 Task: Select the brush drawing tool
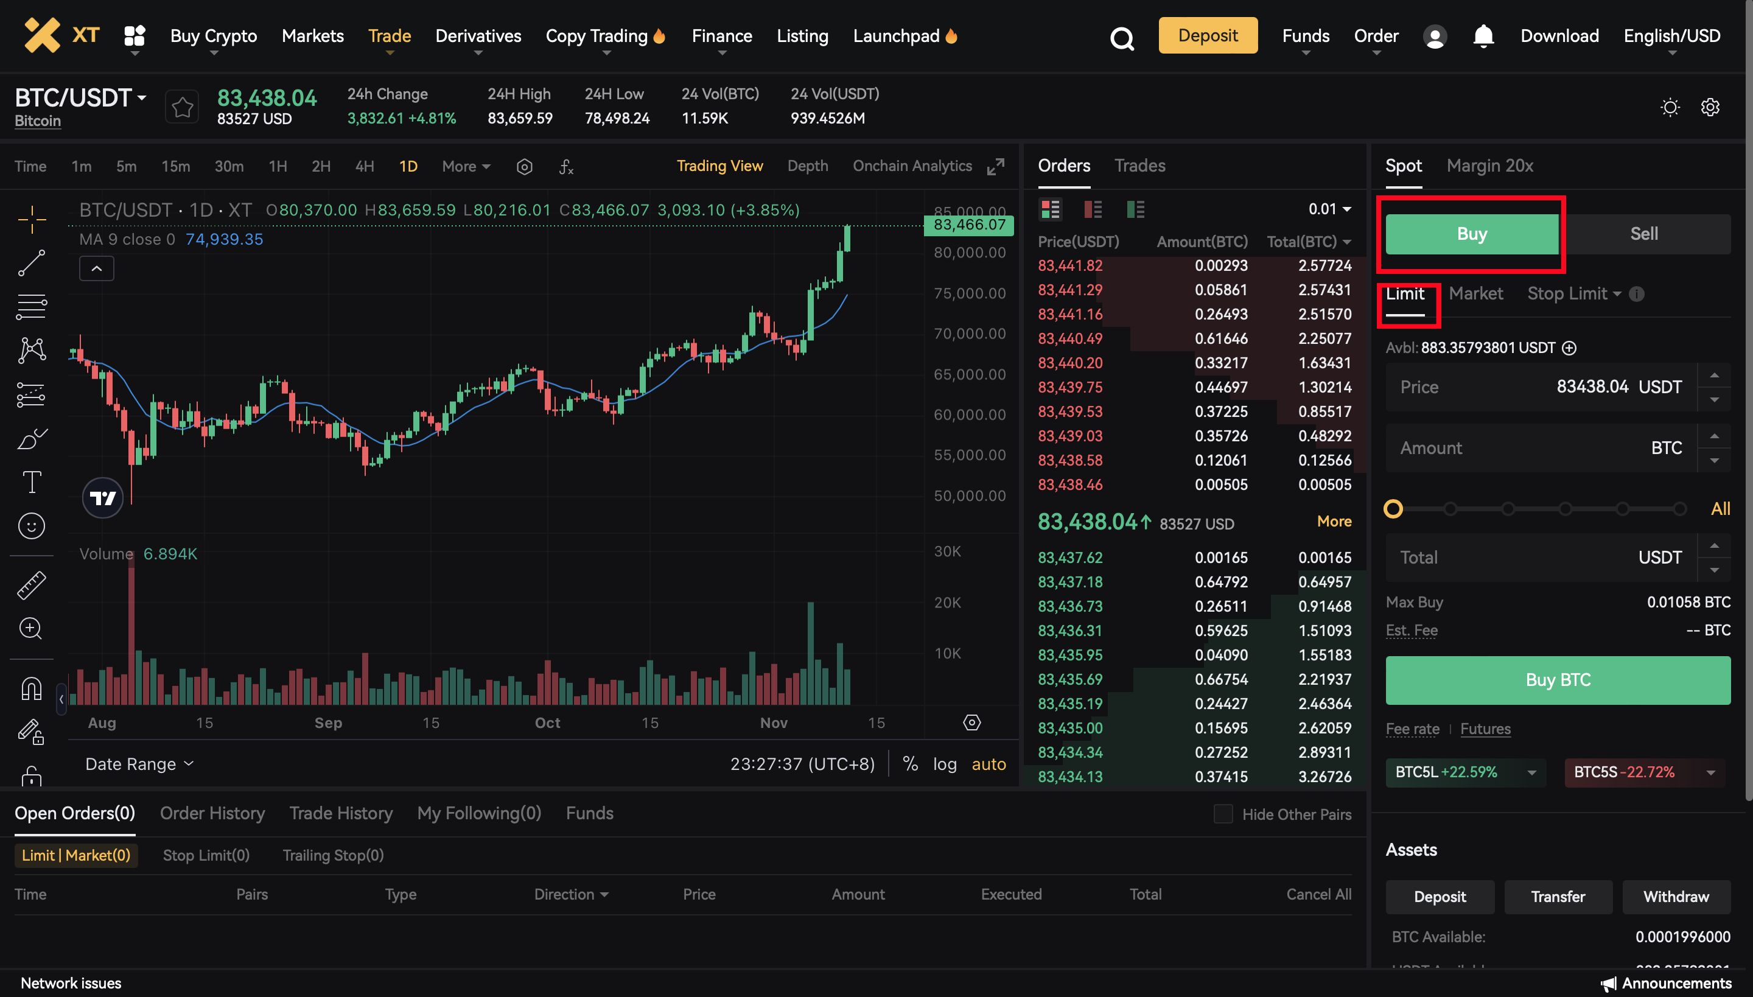coord(32,438)
